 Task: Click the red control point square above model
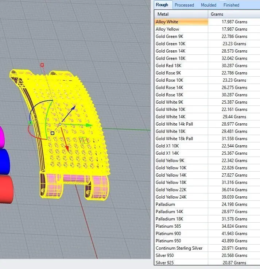pyautogui.click(x=42, y=65)
